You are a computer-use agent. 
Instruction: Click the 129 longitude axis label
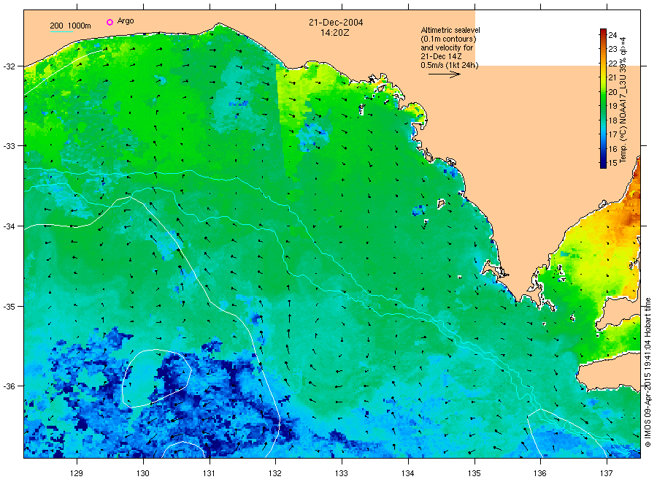point(77,473)
